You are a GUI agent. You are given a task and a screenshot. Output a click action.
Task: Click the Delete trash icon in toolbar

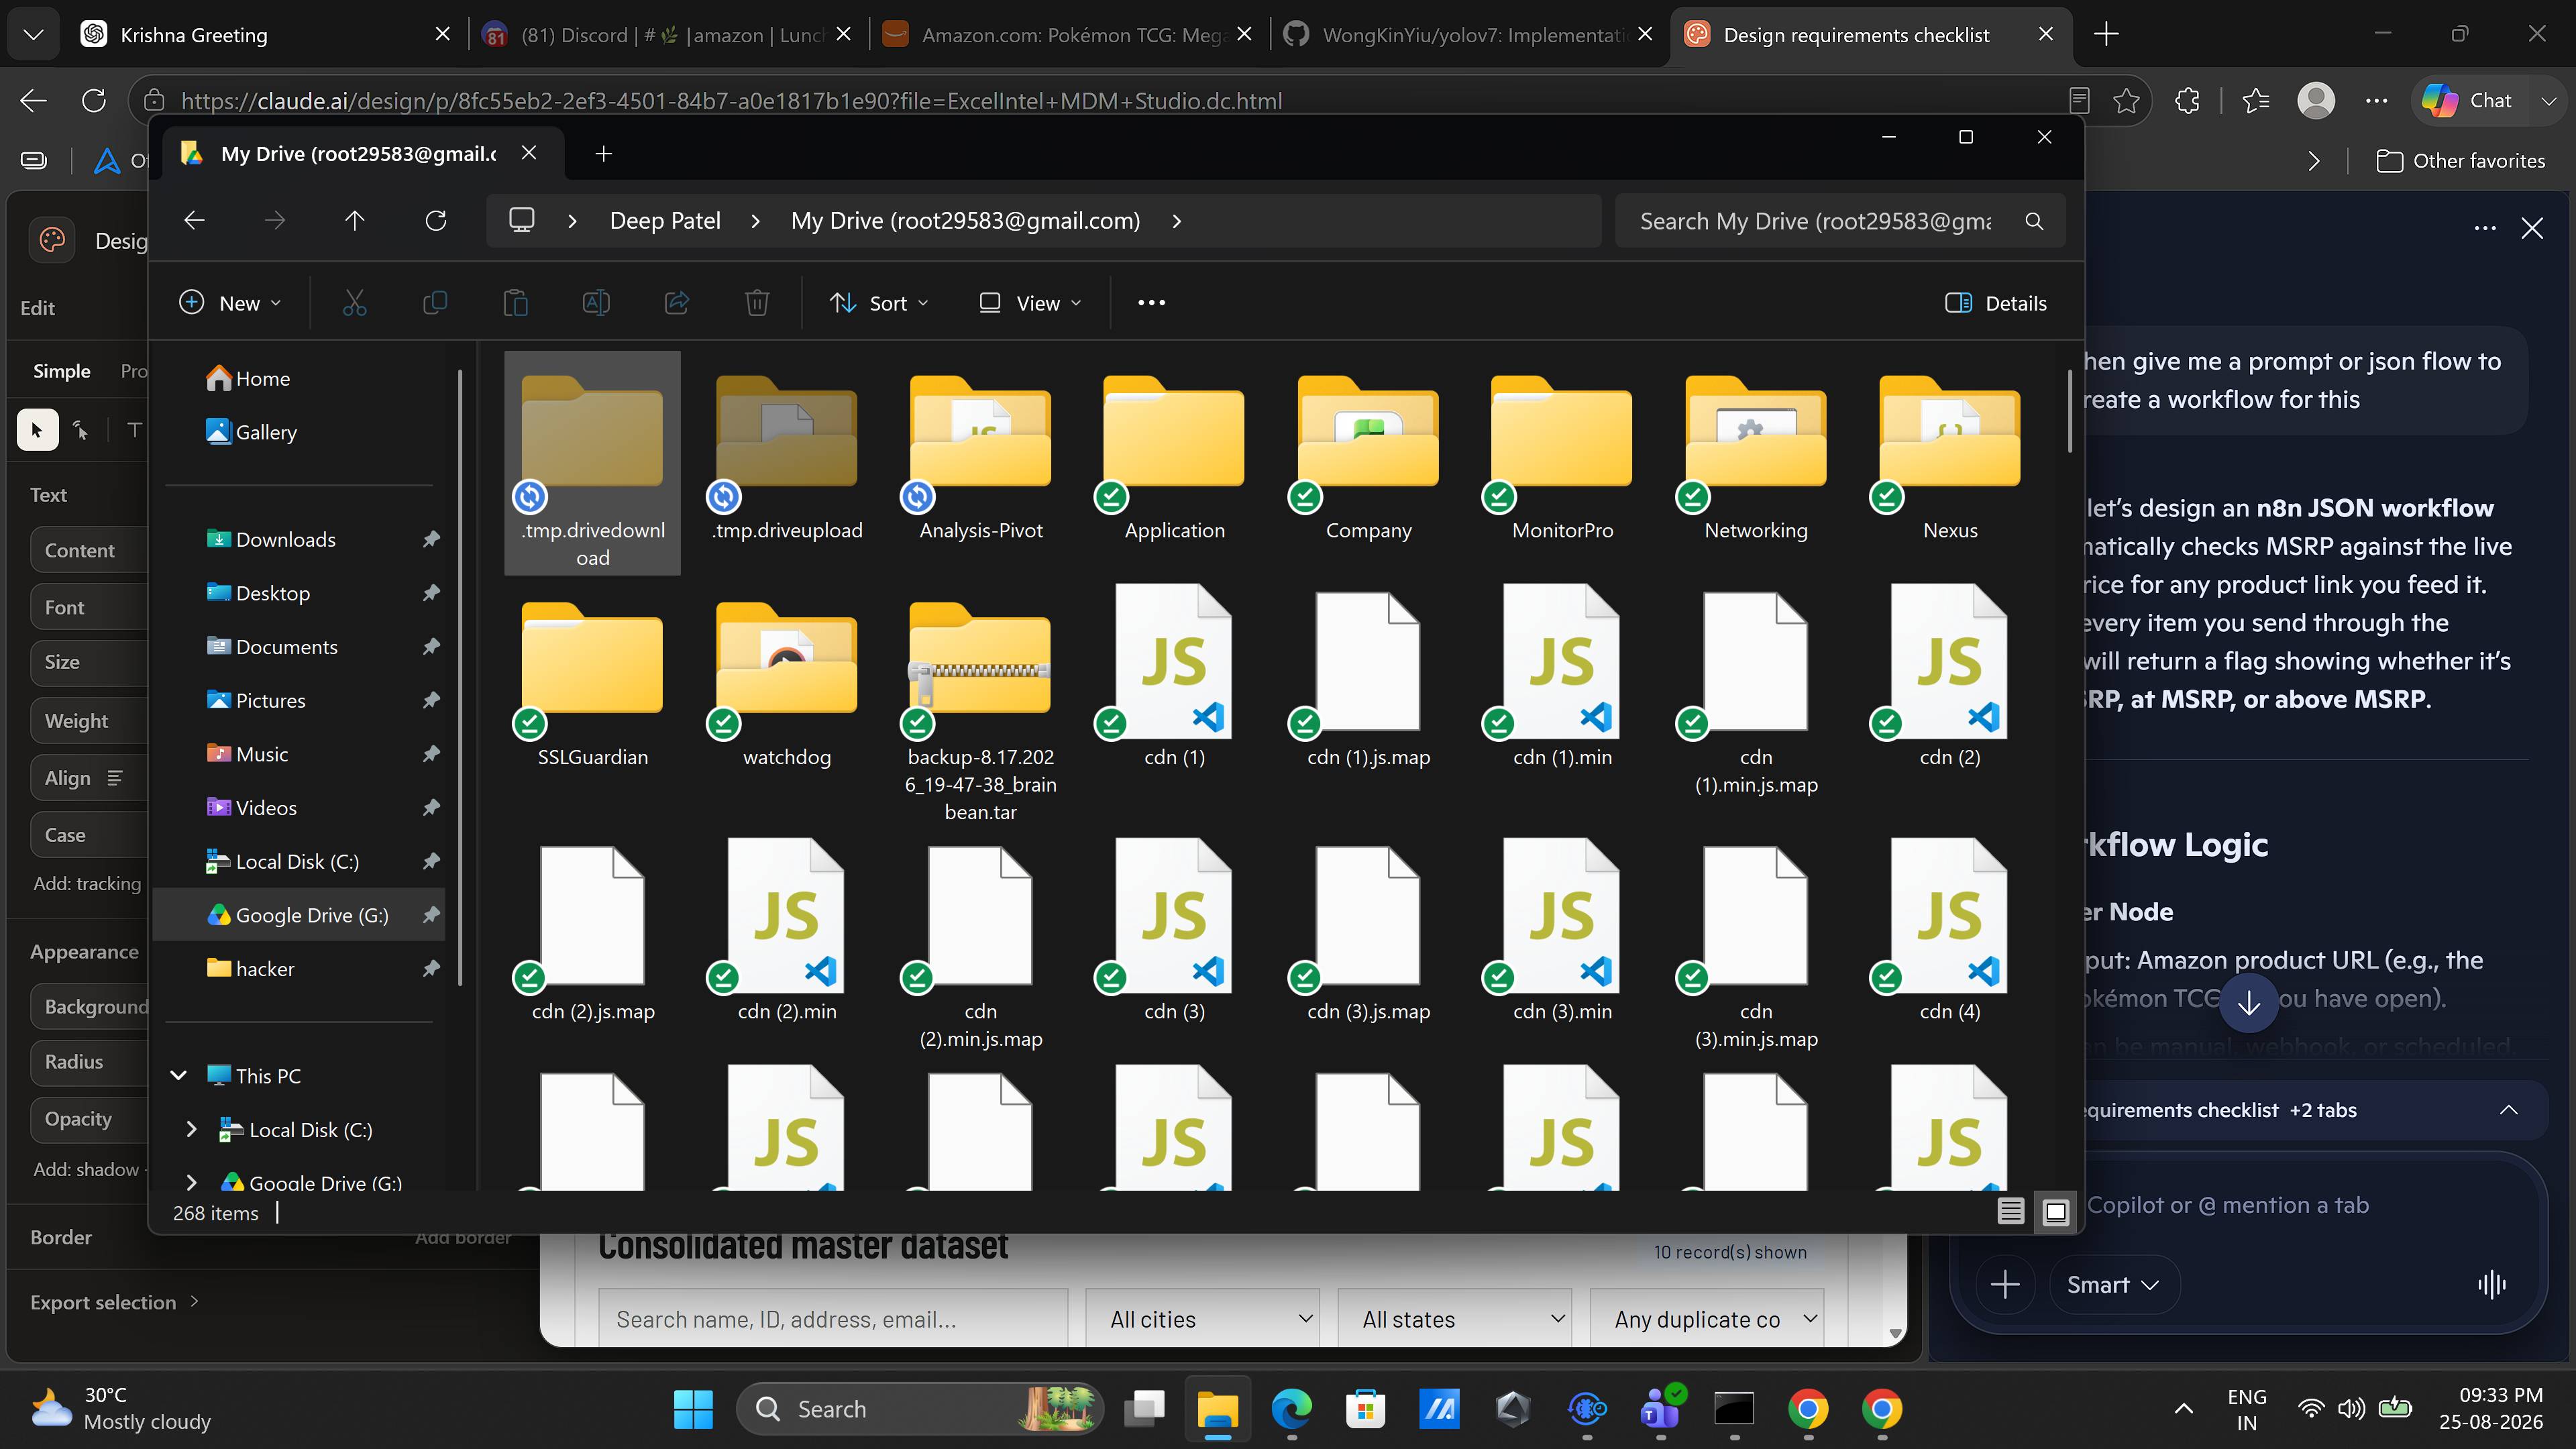(x=757, y=303)
